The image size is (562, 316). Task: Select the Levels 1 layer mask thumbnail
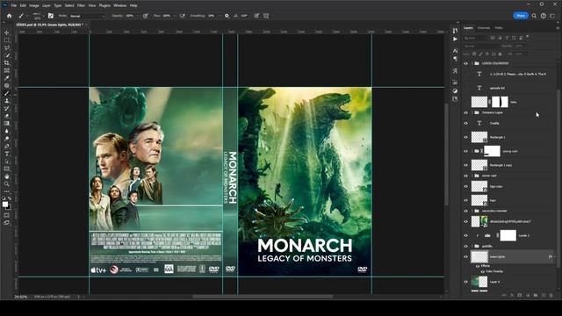click(508, 235)
